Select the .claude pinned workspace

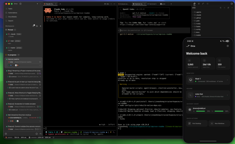pyautogui.click(x=24, y=35)
